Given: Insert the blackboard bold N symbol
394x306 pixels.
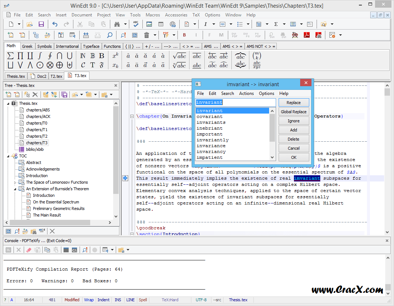Looking at the screenshot, I should (x=83, y=56).
